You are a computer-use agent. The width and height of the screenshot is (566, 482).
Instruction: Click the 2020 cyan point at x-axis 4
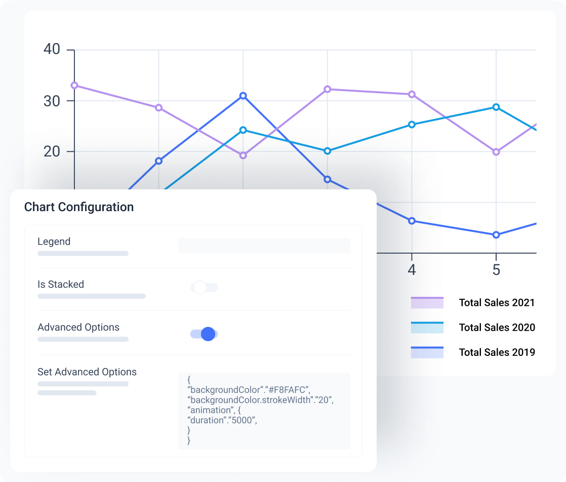pos(412,125)
